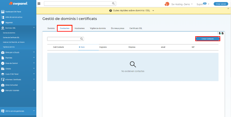This screenshot has height=117, width=231.
Task: Click the Plantilles document icon
Action: [x=3, y=58]
